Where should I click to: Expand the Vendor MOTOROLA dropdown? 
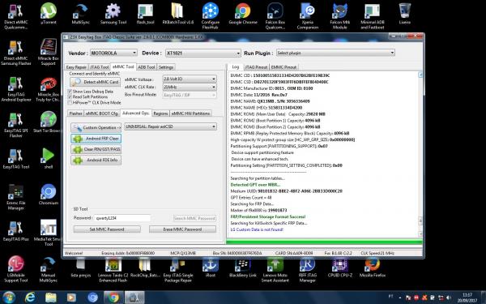coord(113,53)
